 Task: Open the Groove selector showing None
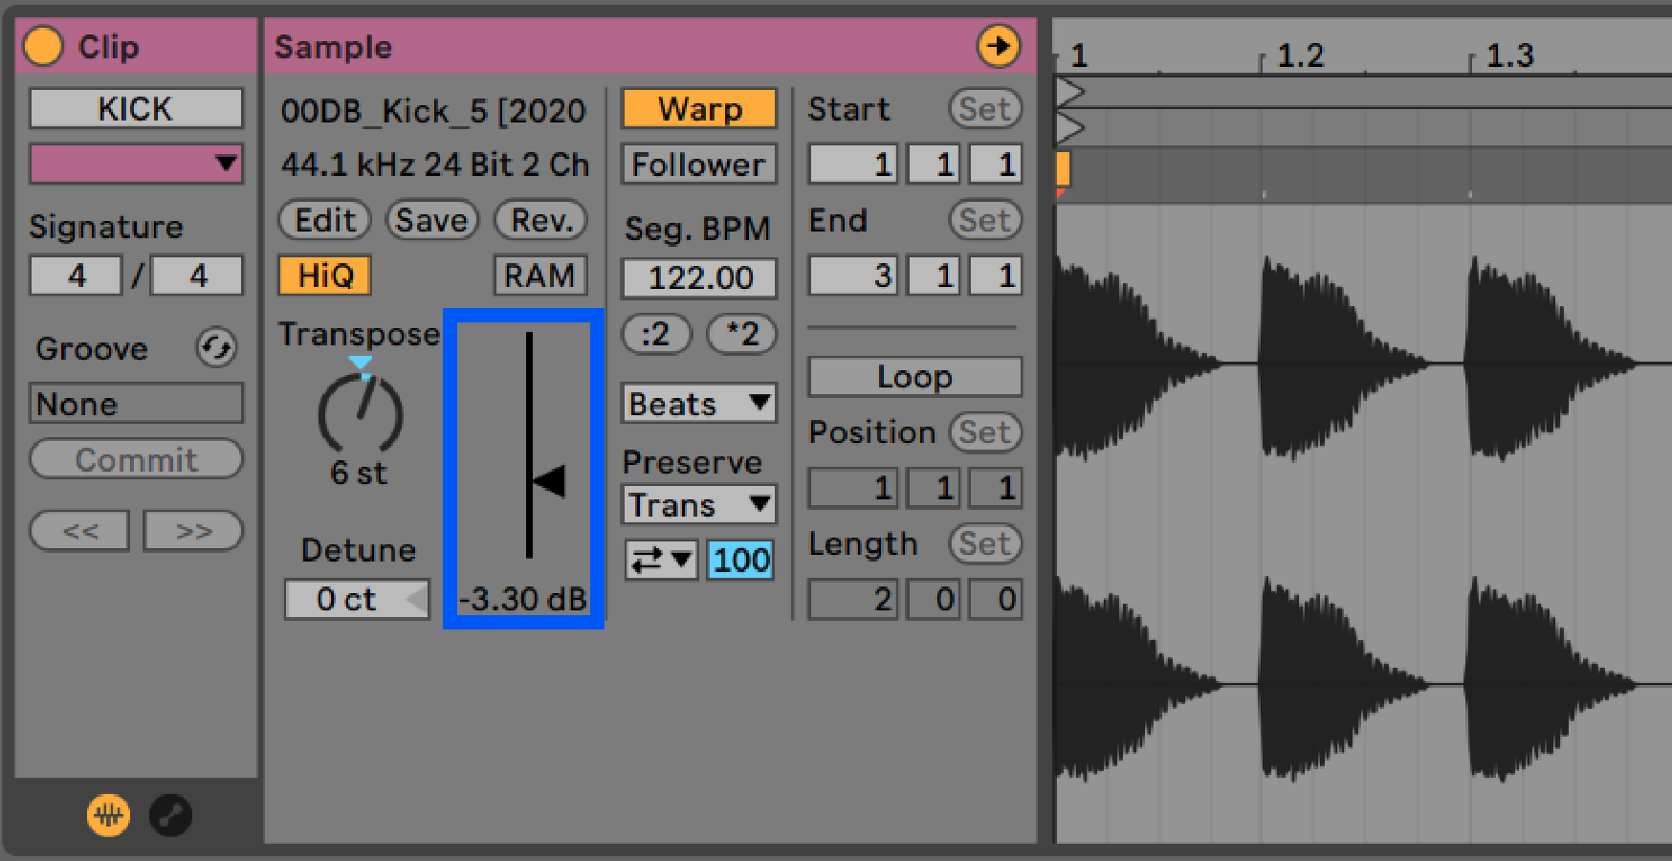coord(135,403)
